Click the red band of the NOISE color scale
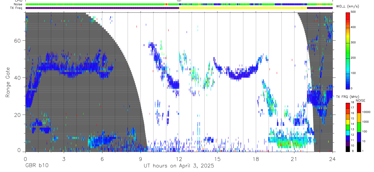 pyautogui.click(x=359, y=108)
